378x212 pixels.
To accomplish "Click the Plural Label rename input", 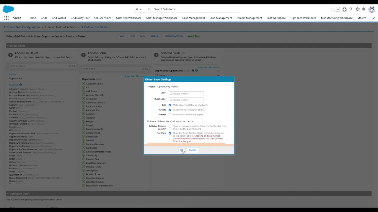I will point(186,100).
